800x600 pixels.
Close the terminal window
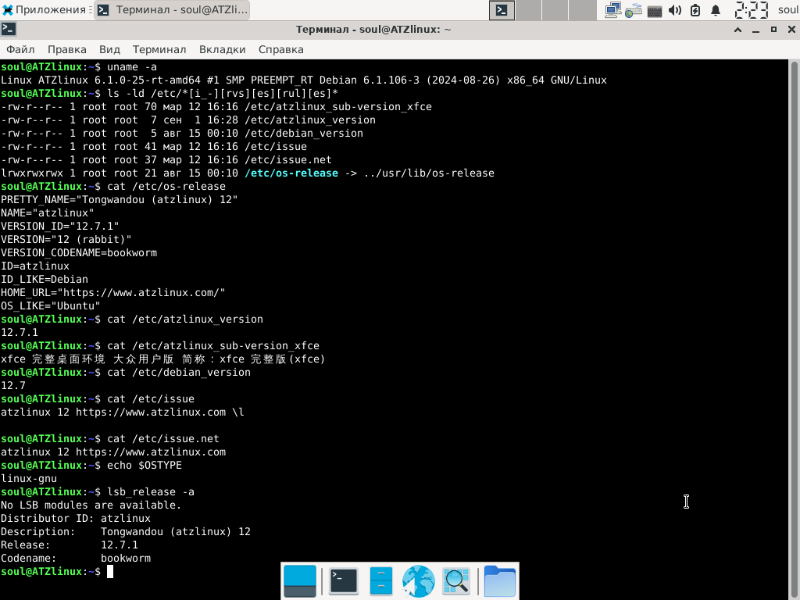[791, 30]
